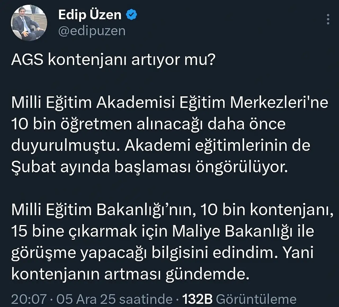Open the @edipuzen profile handle
This screenshot has height=307, width=339.
(x=91, y=31)
